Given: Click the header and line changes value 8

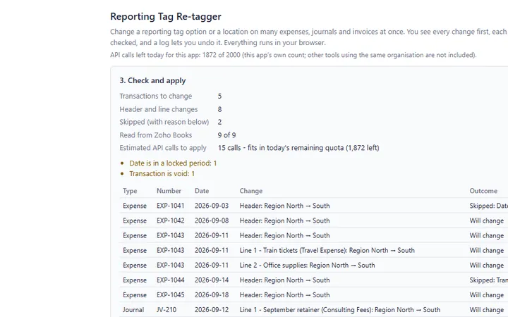Looking at the screenshot, I should pyautogui.click(x=219, y=109).
